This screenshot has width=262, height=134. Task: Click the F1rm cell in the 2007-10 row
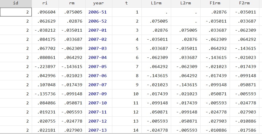coord(215,103)
